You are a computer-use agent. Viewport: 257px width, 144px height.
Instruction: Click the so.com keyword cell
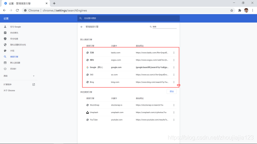point(114,75)
